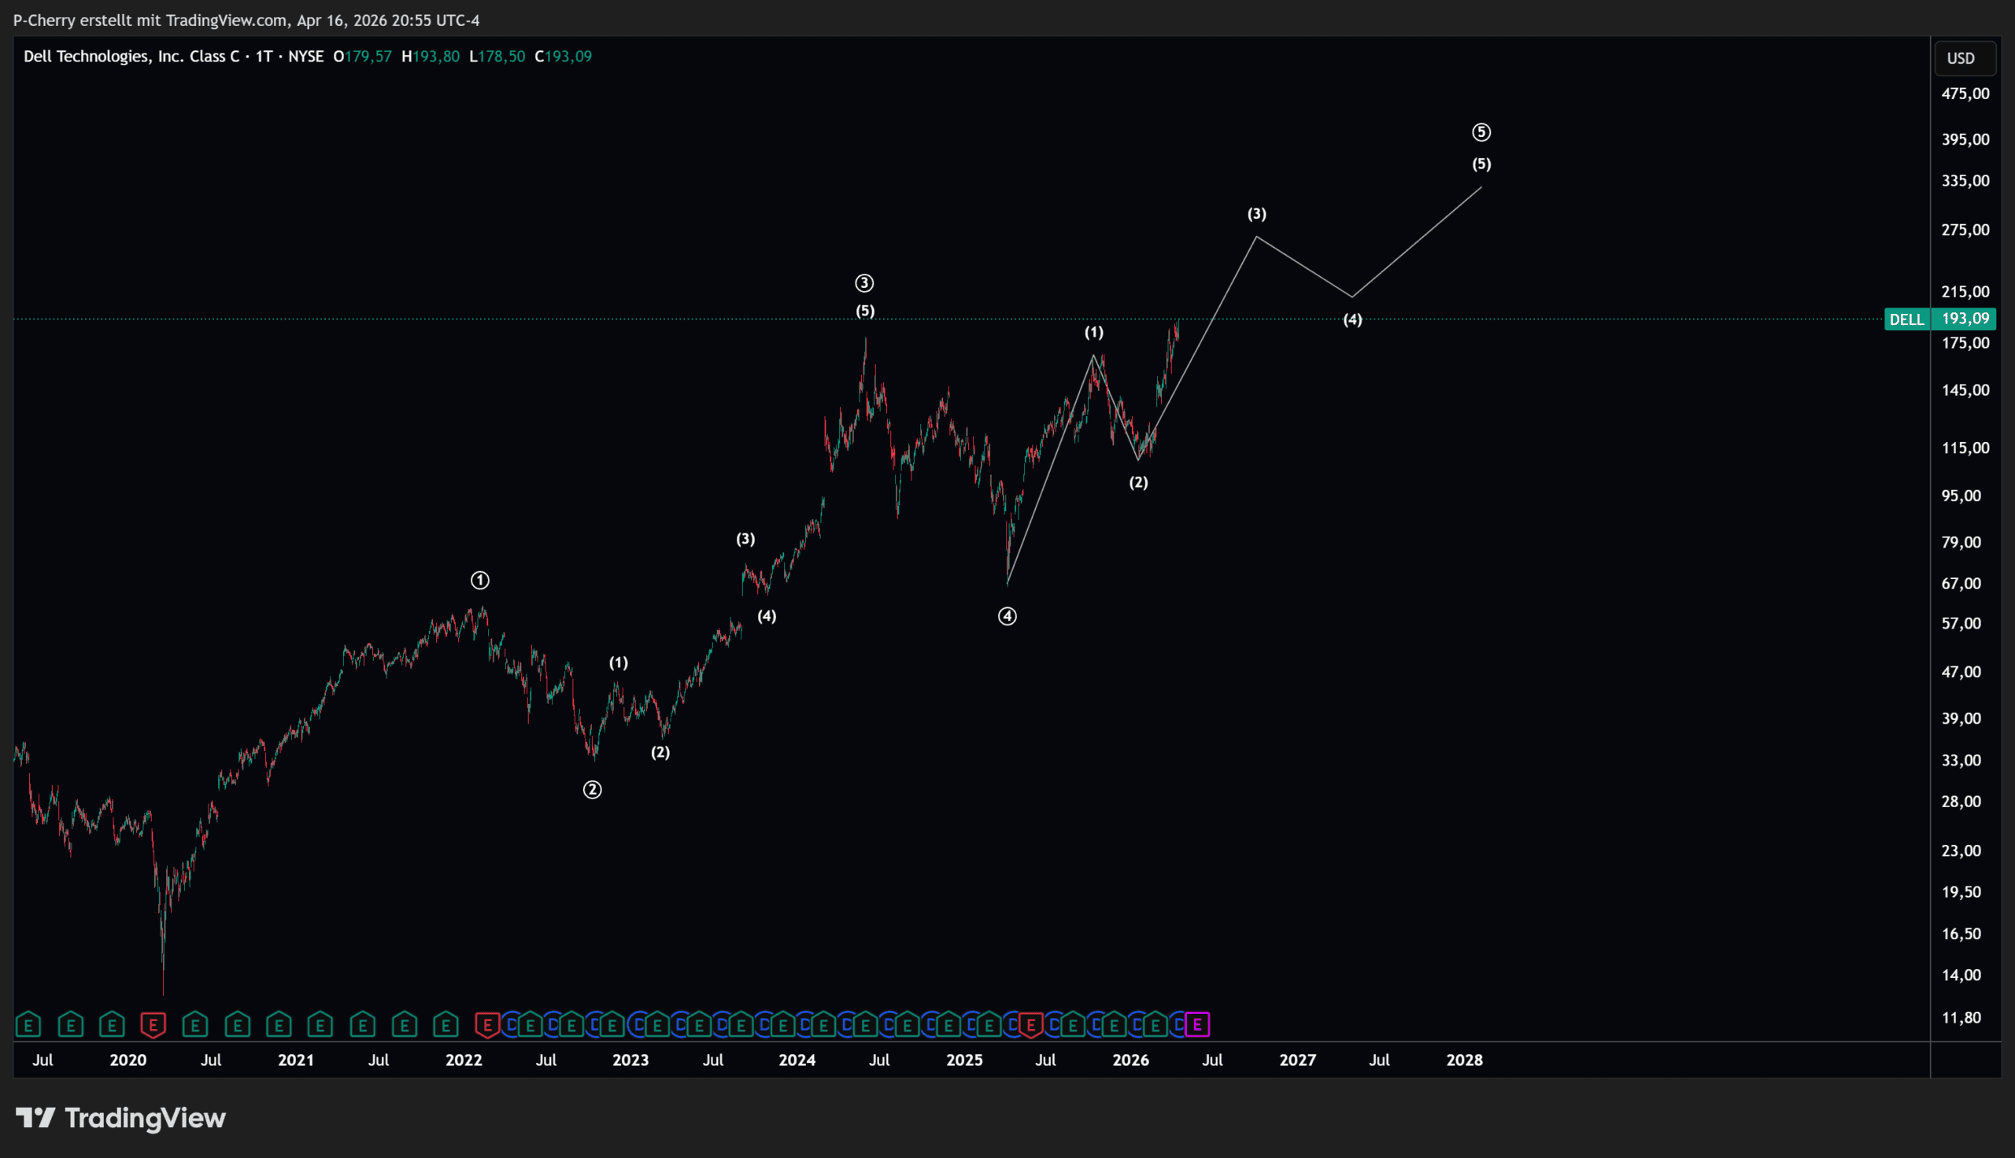The height and width of the screenshot is (1158, 2015).
Task: Select the circled wave 5 label at projection top
Action: [1481, 132]
